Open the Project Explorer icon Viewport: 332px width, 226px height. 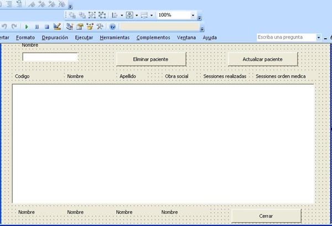[70, 26]
